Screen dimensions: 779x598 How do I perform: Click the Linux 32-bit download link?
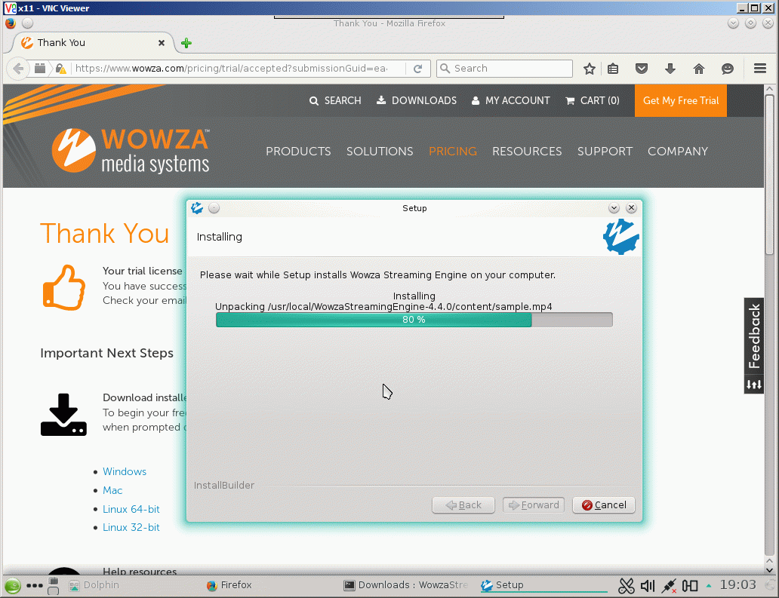[131, 528]
